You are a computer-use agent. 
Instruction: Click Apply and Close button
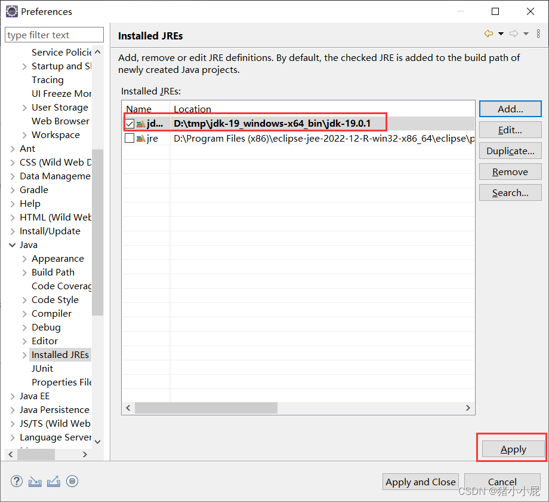tap(421, 482)
